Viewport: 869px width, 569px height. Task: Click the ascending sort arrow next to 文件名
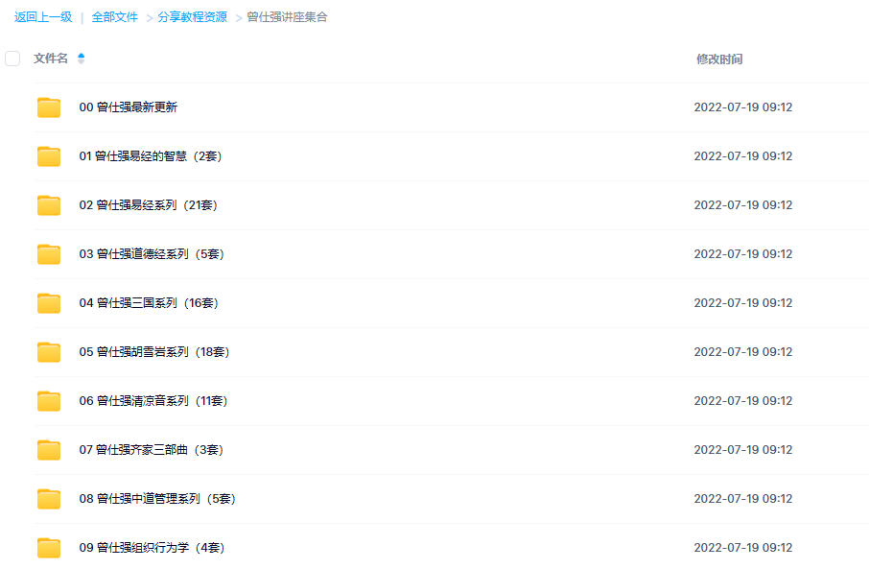tap(82, 55)
